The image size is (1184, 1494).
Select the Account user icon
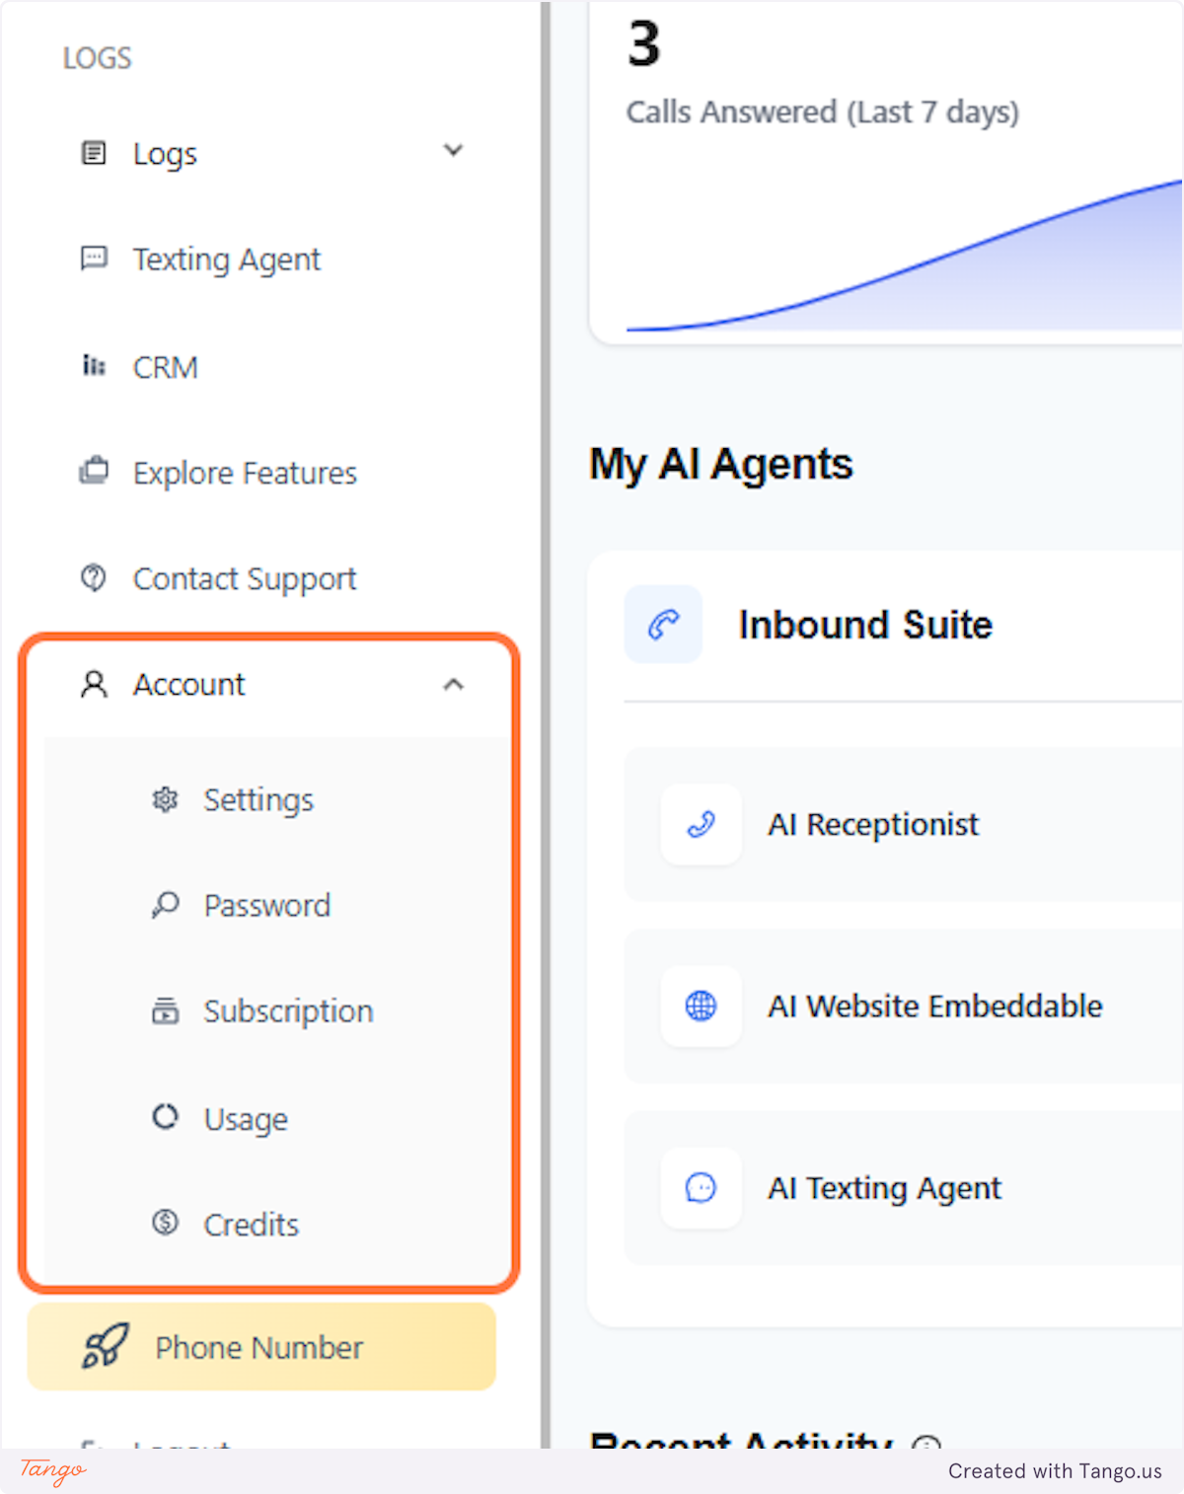(93, 684)
